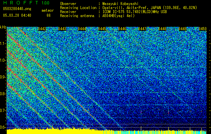
Task: Click the A504HB(yagi 4el) antenna text
Action: [118, 16]
